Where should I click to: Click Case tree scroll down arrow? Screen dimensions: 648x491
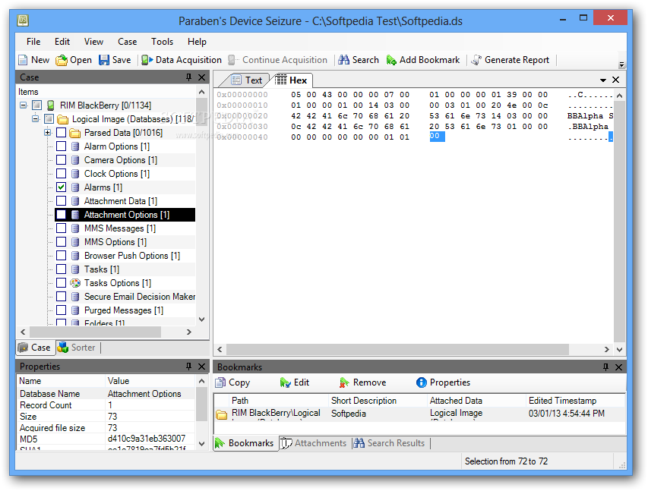click(201, 319)
